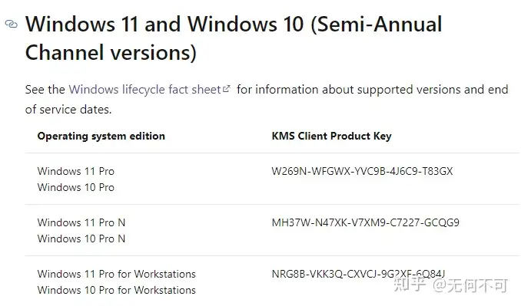521x306 pixels.
Task: Click the product key starting with W269N
Action: (x=362, y=171)
